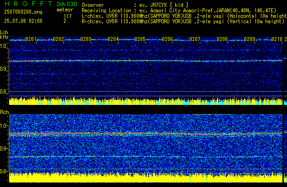This screenshot has width=287, height=187.
Task: Select the 0206 time marker
Action: tap(167, 39)
